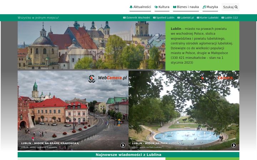Screen dimensions: 257x160
Task: Click newspaper icon before Kurier Lubelski
Action: pyautogui.click(x=198, y=18)
